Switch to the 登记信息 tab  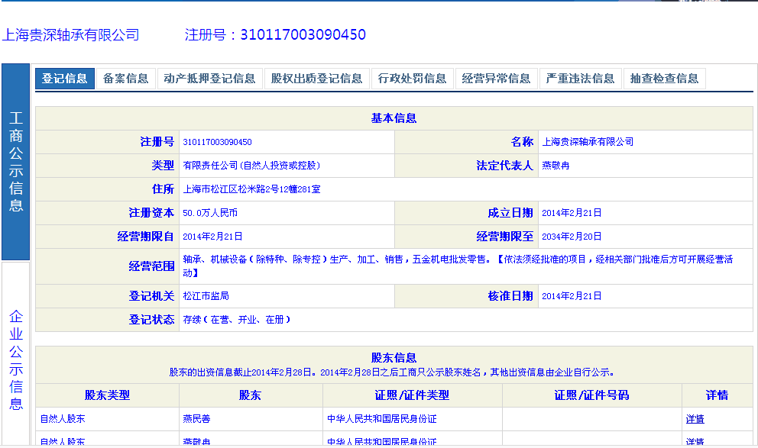65,79
